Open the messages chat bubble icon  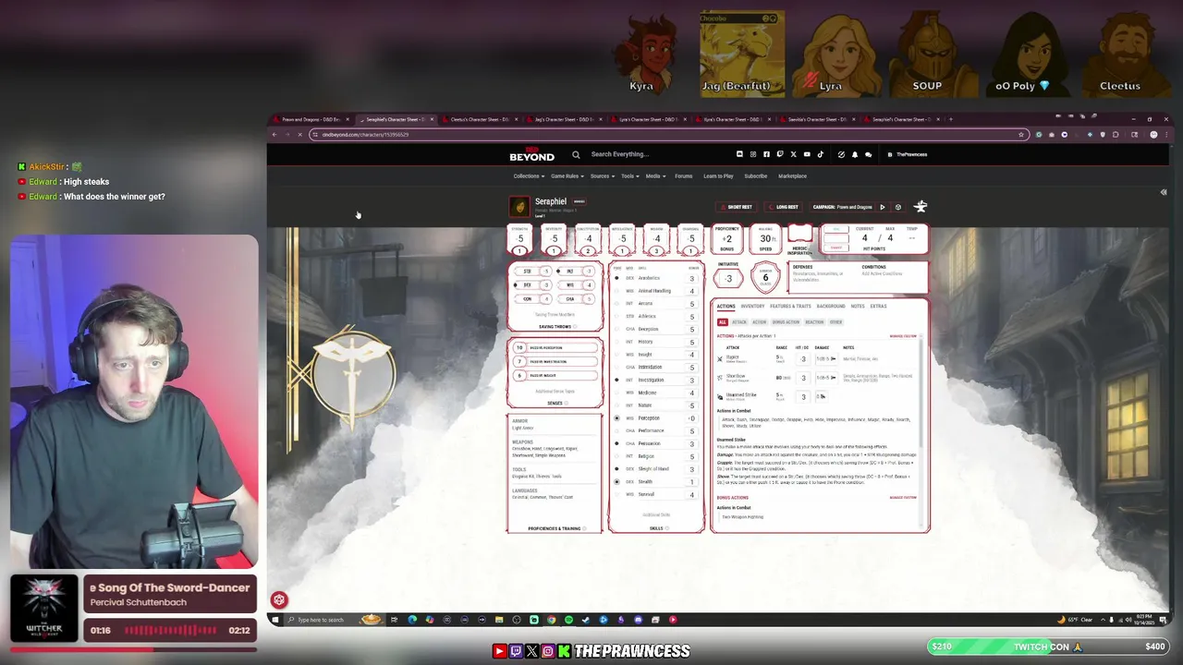tap(868, 154)
